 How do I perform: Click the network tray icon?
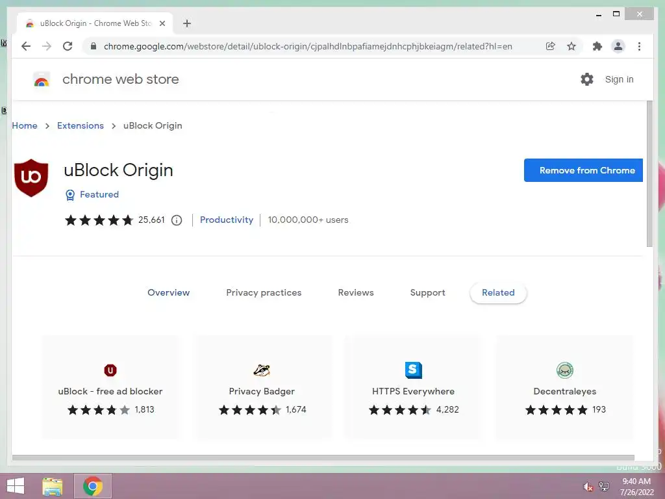tap(604, 487)
